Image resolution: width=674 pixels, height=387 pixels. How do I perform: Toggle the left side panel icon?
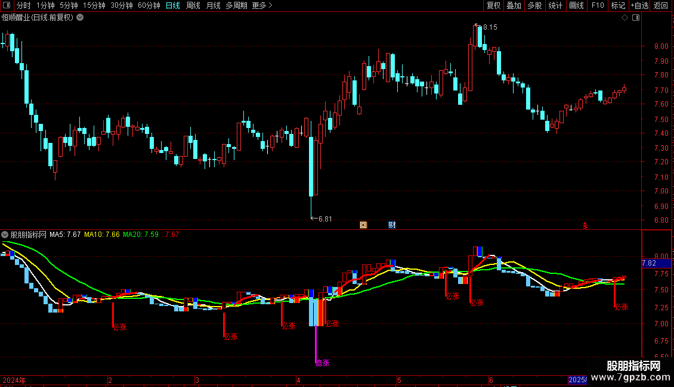tap(7, 5)
